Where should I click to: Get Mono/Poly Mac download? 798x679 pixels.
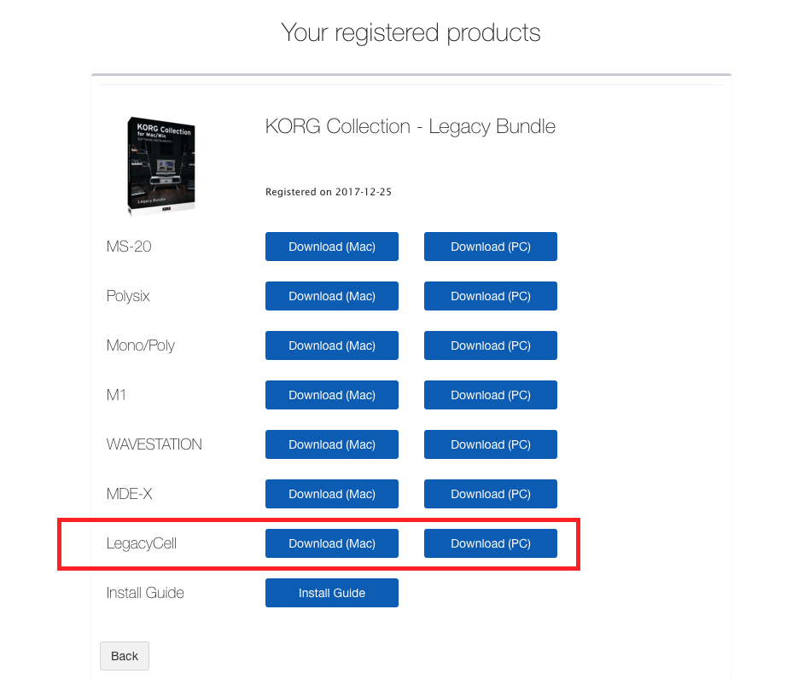[331, 345]
